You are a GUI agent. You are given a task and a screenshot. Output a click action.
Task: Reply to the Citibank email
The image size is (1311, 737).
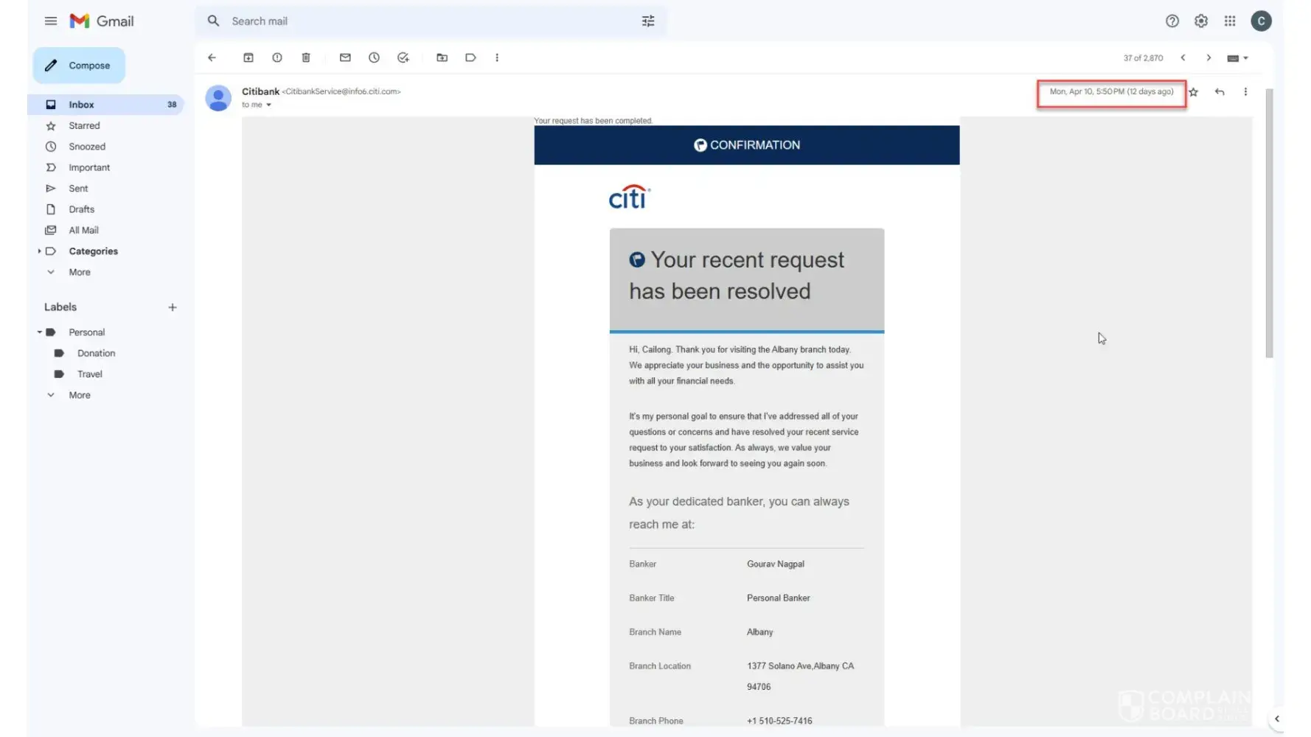(x=1220, y=92)
